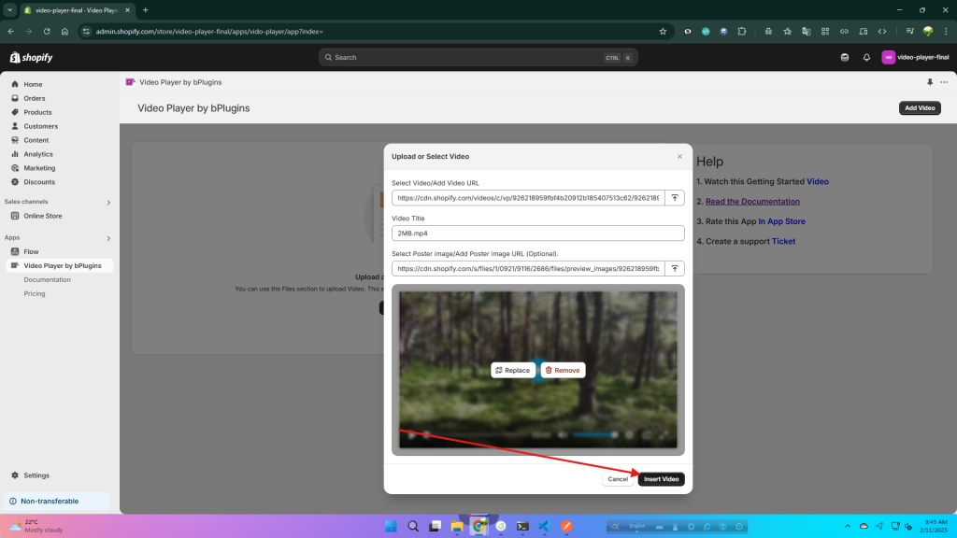Open the app's three-dot more menu
Screen dimensions: 957x538
pyautogui.click(x=944, y=82)
